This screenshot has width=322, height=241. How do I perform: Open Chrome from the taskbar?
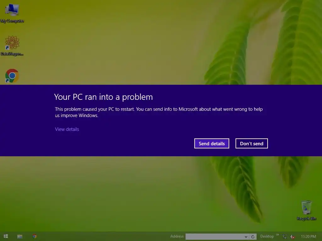click(35, 236)
